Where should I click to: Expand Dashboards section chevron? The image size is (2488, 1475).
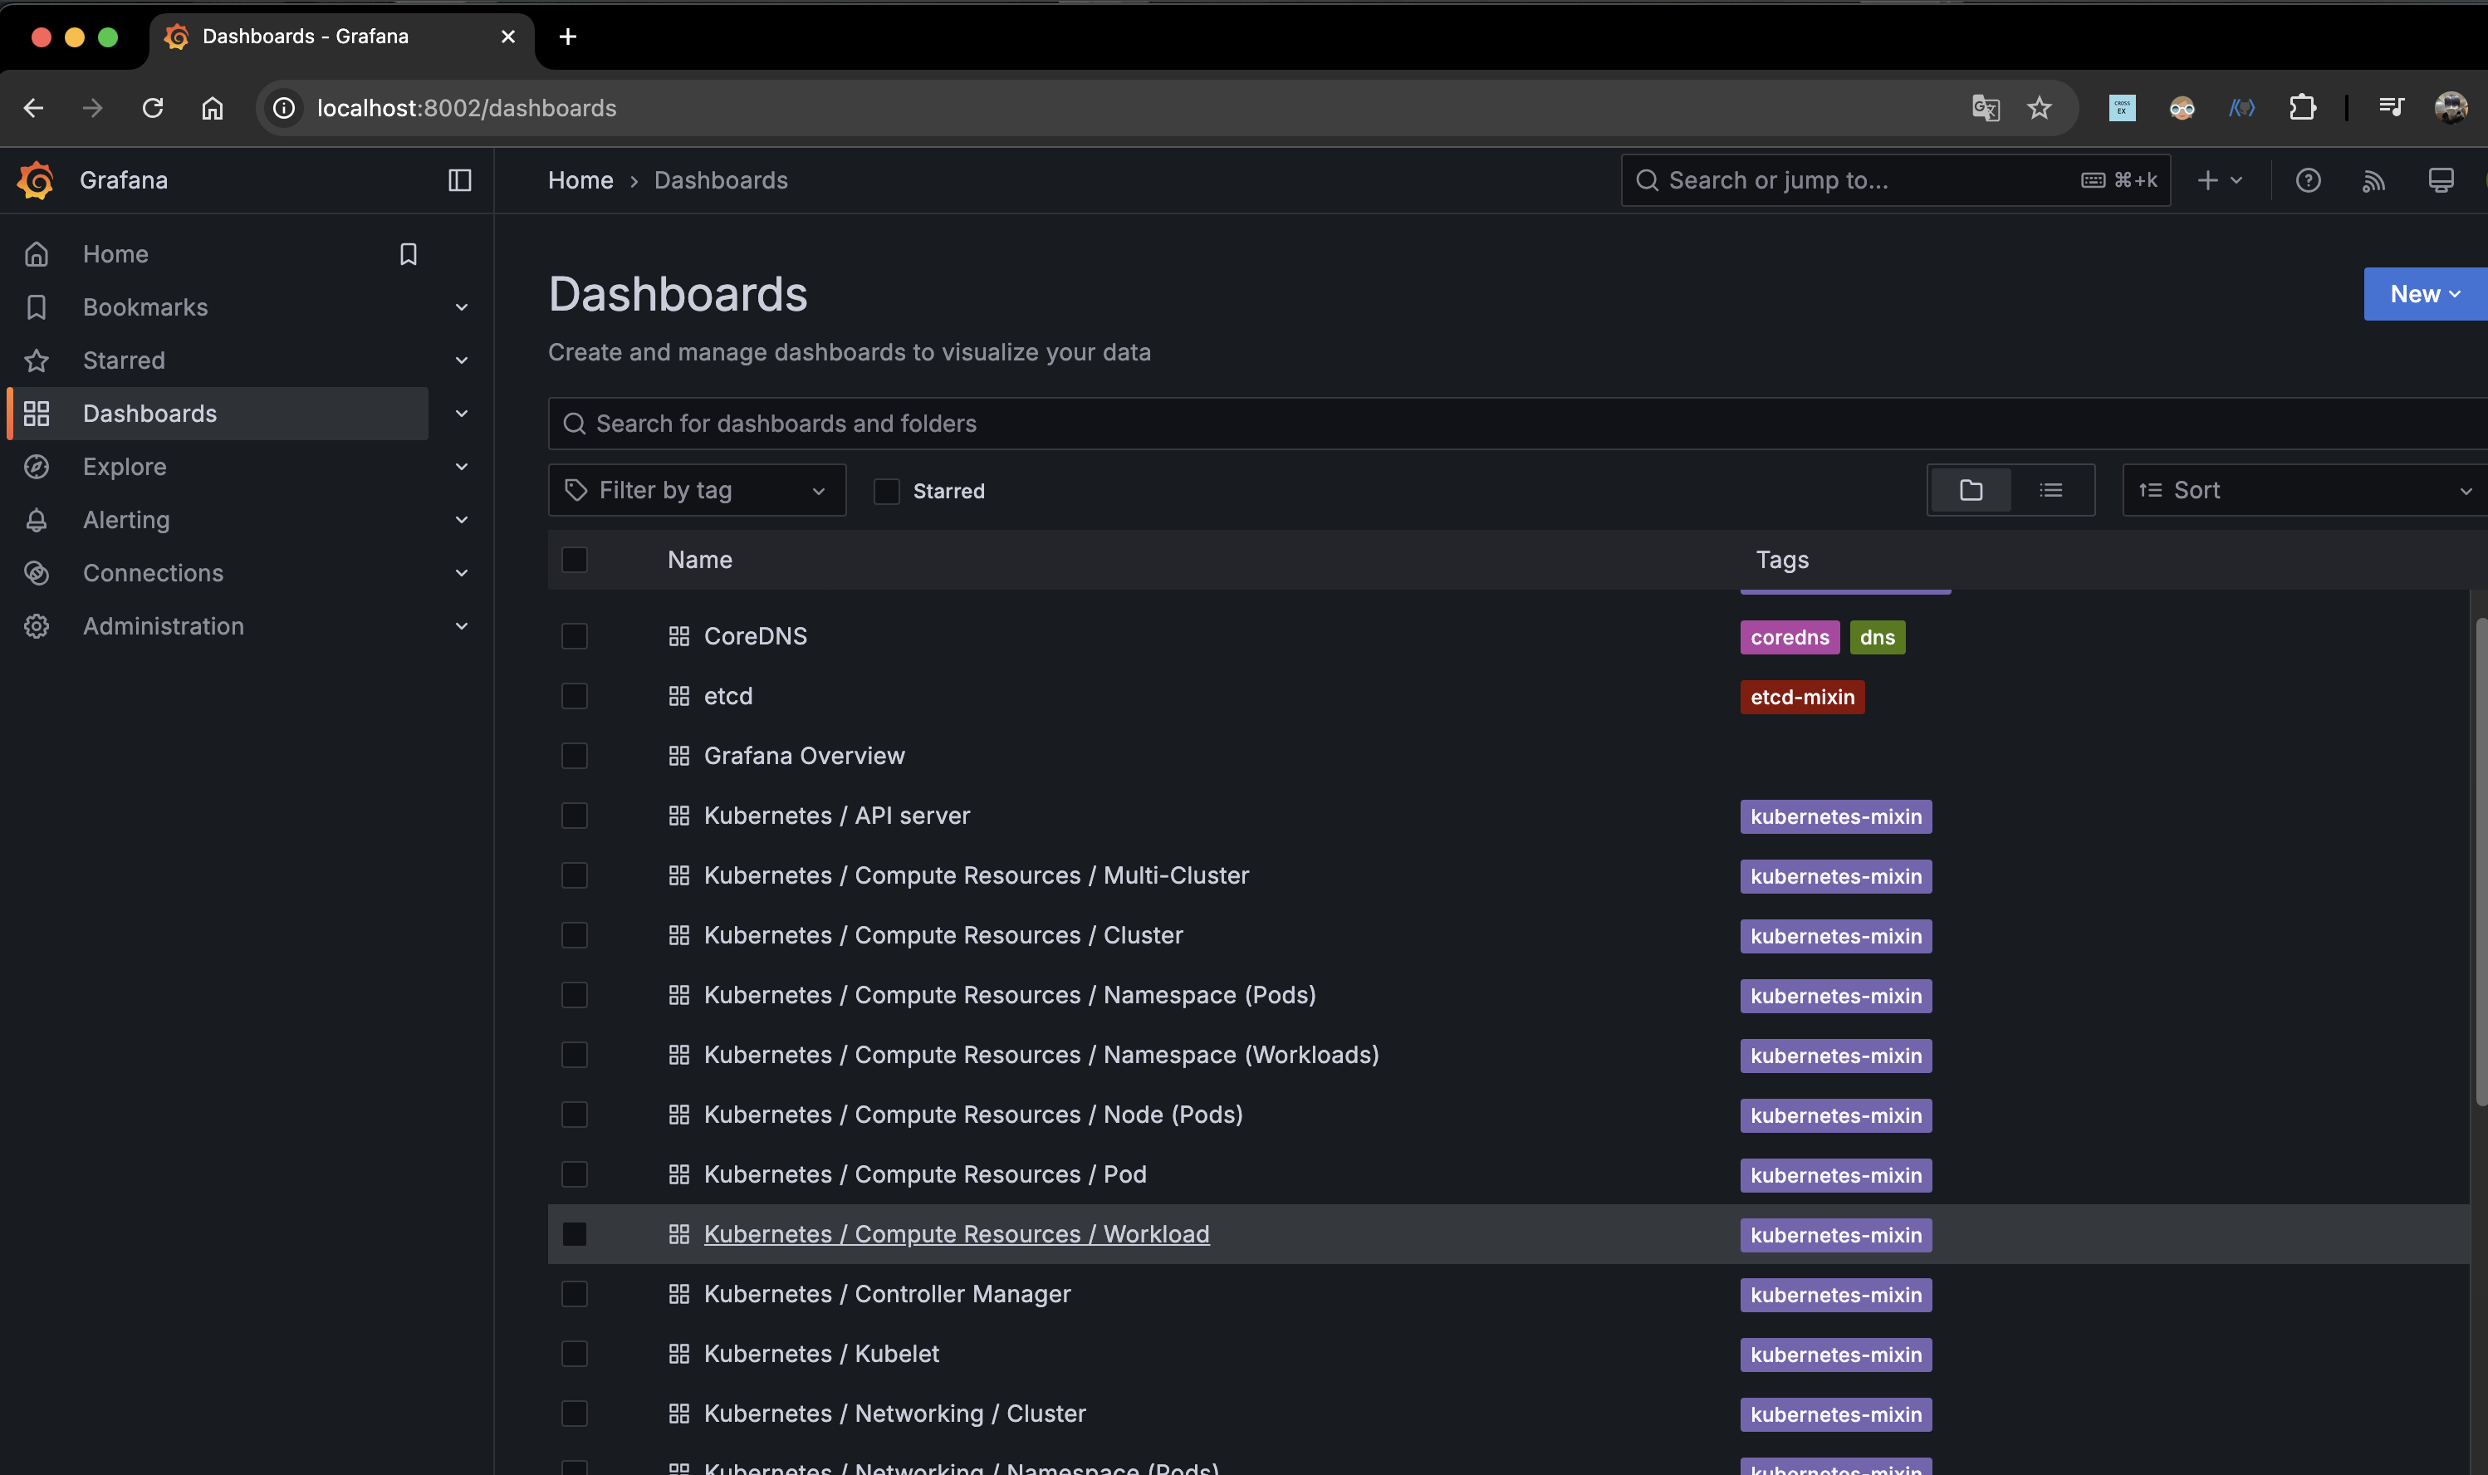click(x=461, y=414)
